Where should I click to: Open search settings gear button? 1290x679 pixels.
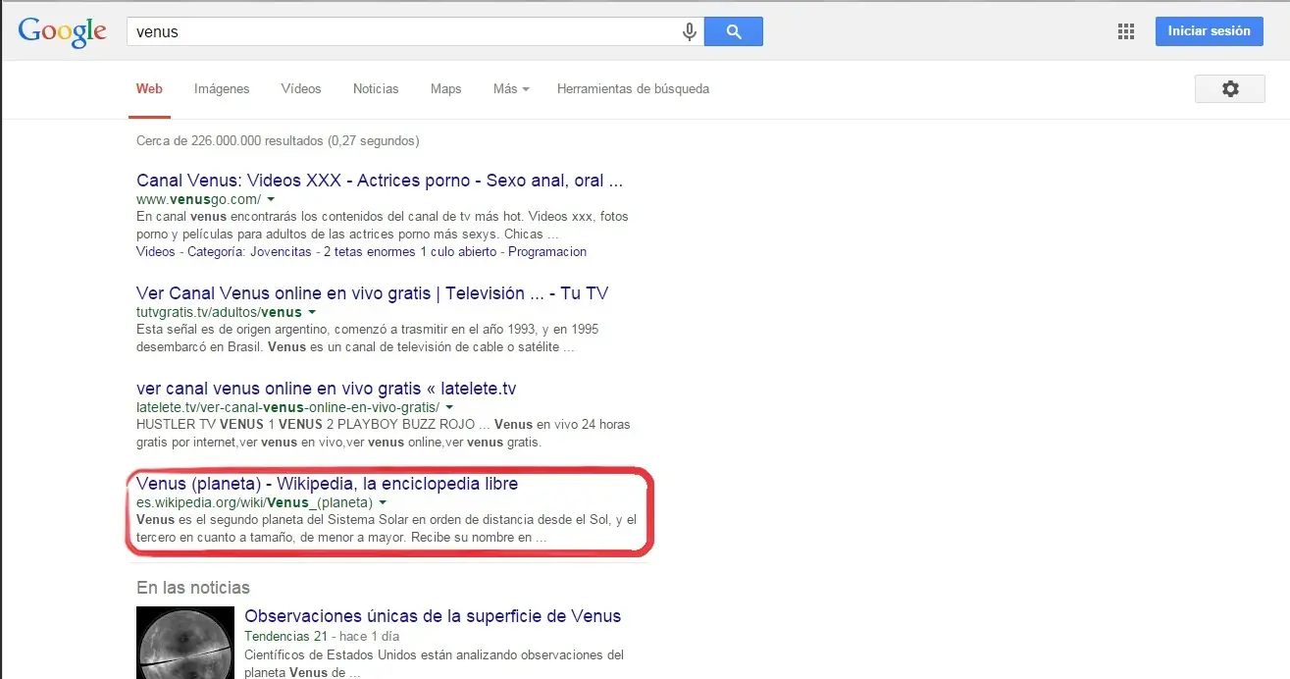1230,88
